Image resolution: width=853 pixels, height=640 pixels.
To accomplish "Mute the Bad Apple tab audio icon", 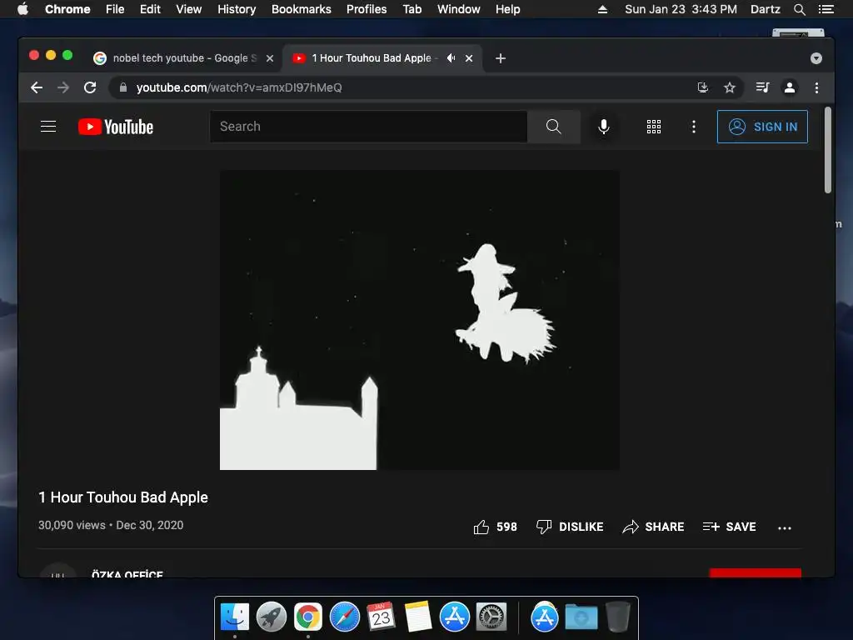I will [451, 58].
